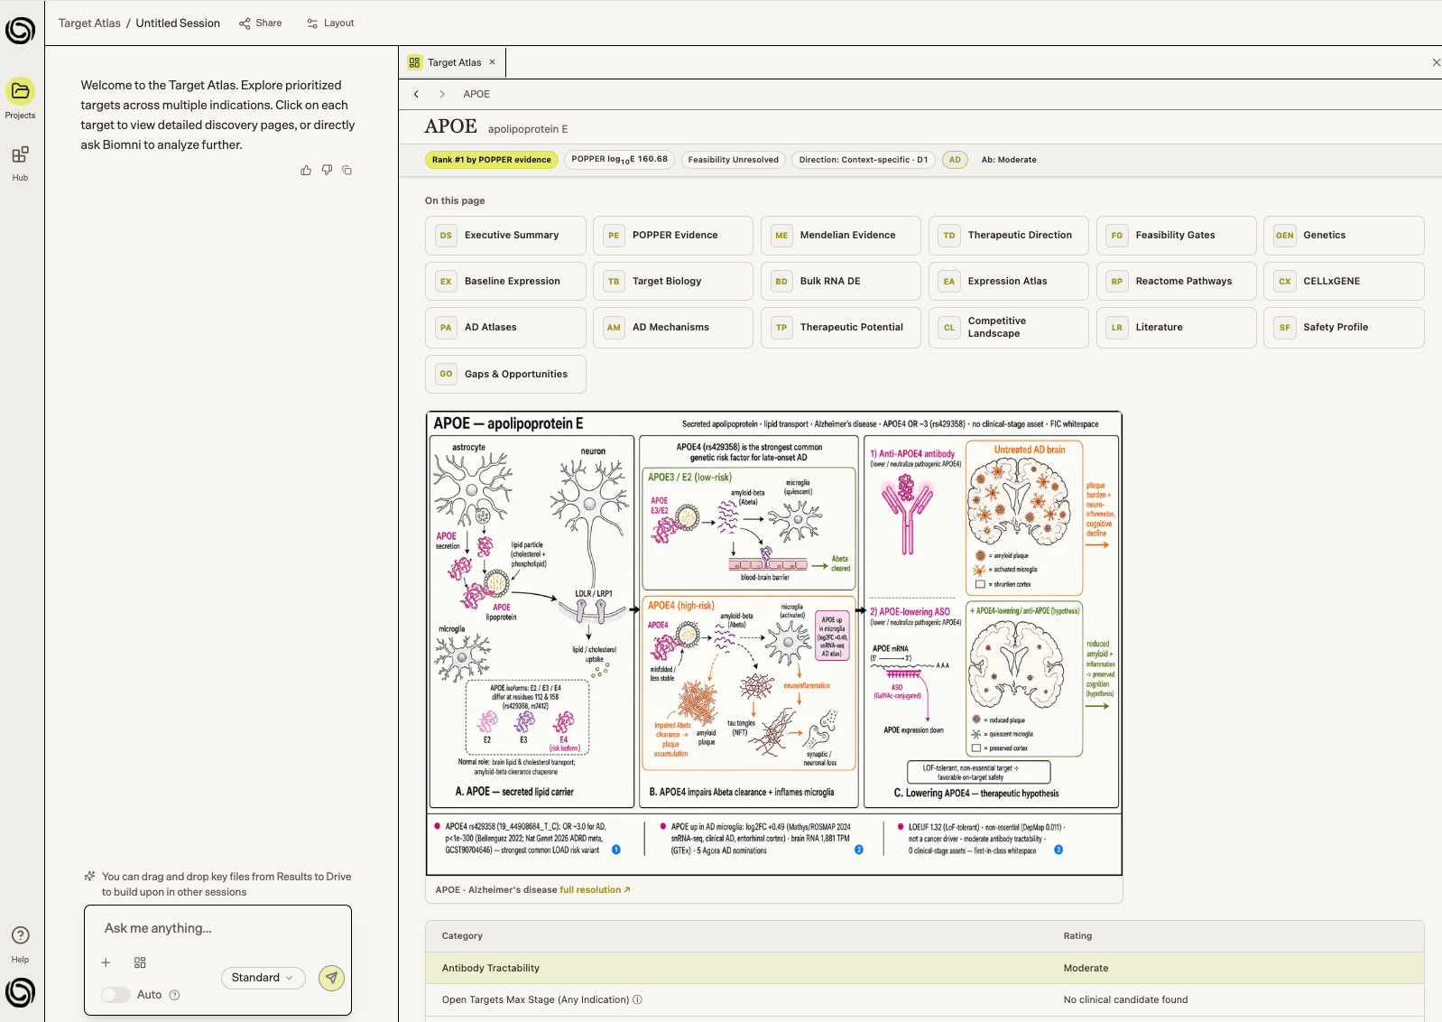
Task: Click the Untitled Session title
Action: (x=178, y=23)
